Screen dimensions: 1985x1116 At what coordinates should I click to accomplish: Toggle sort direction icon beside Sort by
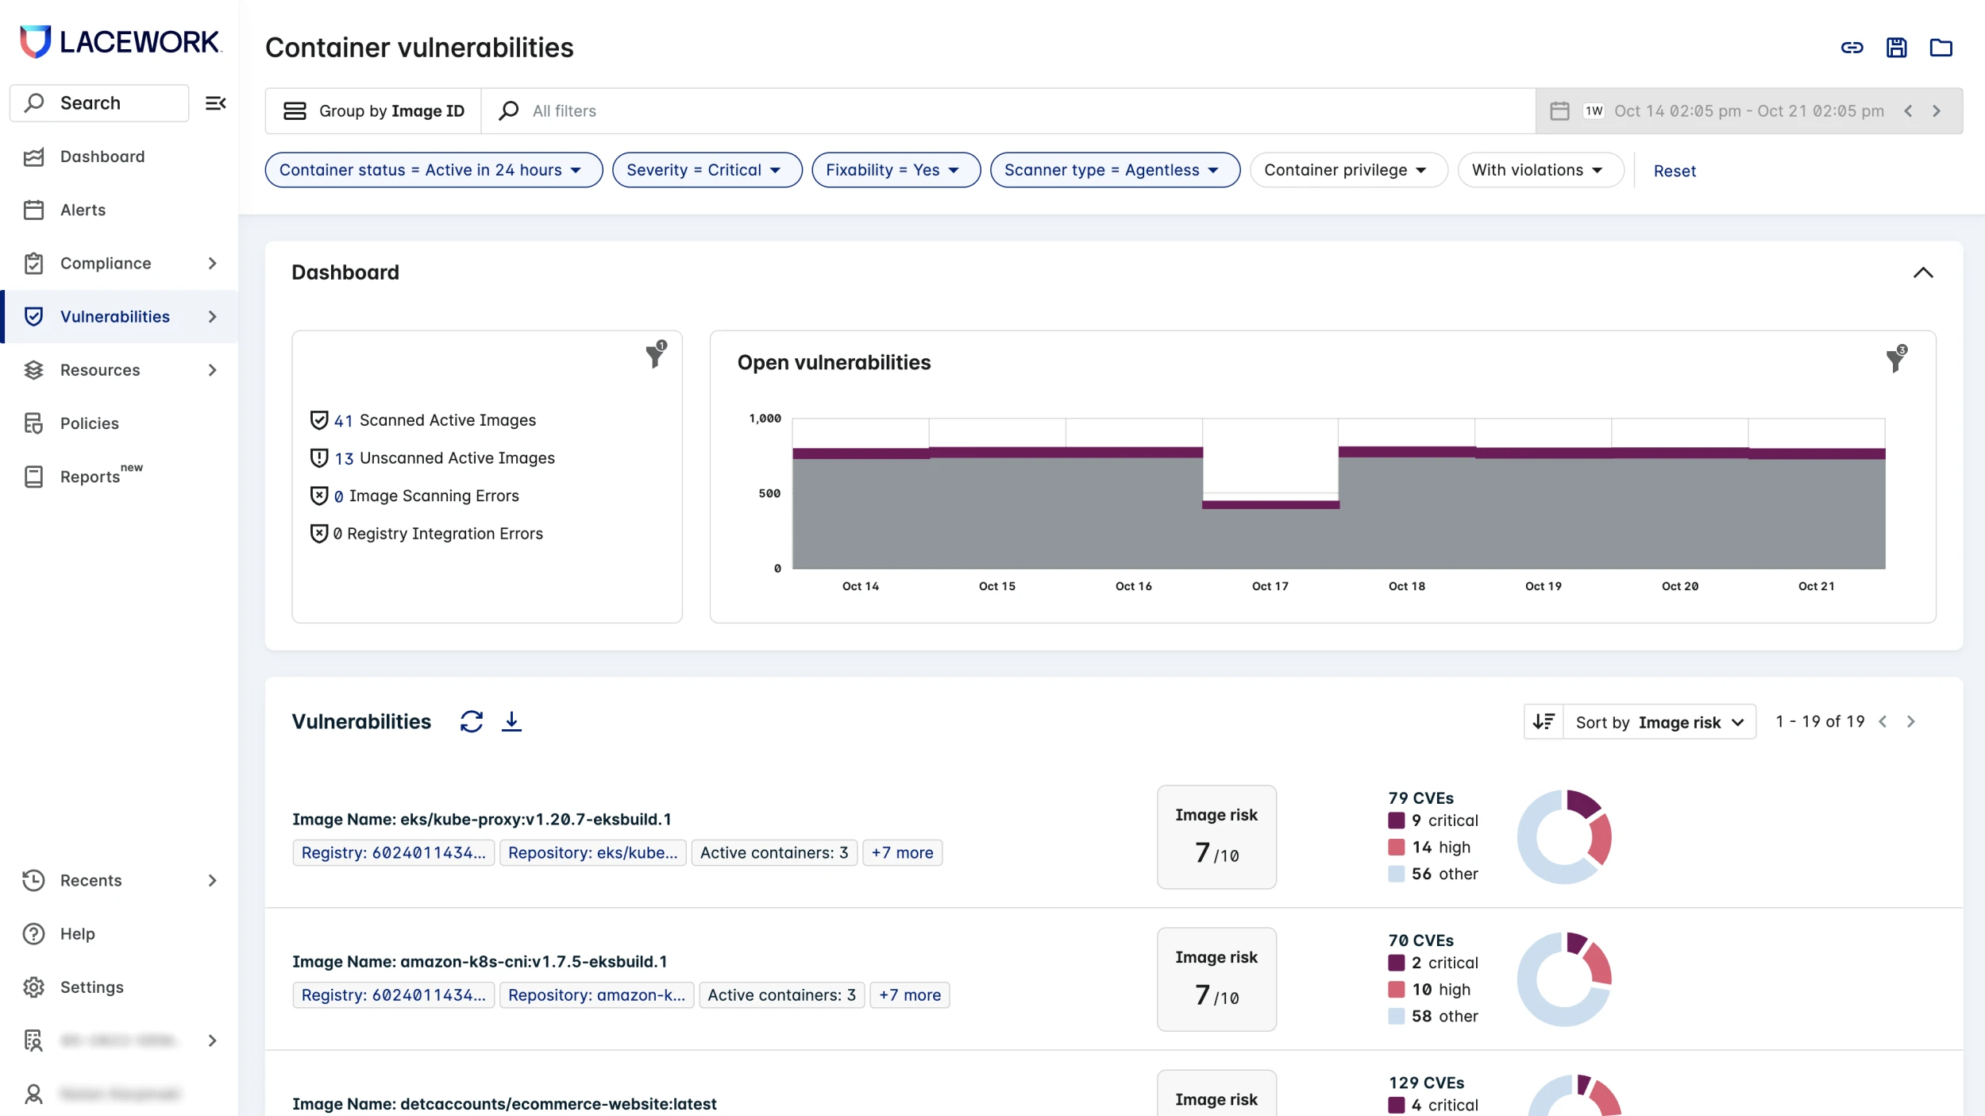click(1544, 721)
